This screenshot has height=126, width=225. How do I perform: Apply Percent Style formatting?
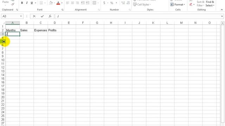pos(112,3)
